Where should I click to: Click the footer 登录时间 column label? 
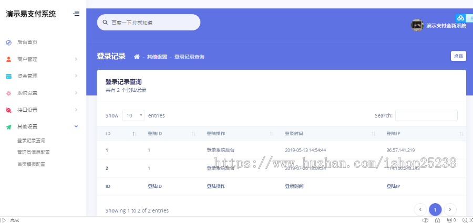[294, 187]
